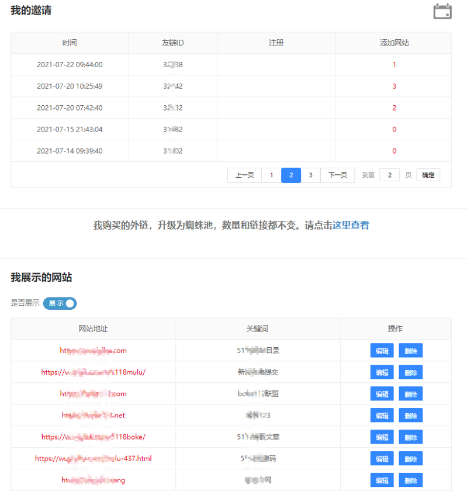The width and height of the screenshot is (467, 491).
Task: Edit the row with keyword ending 联盟
Action: [x=382, y=394]
